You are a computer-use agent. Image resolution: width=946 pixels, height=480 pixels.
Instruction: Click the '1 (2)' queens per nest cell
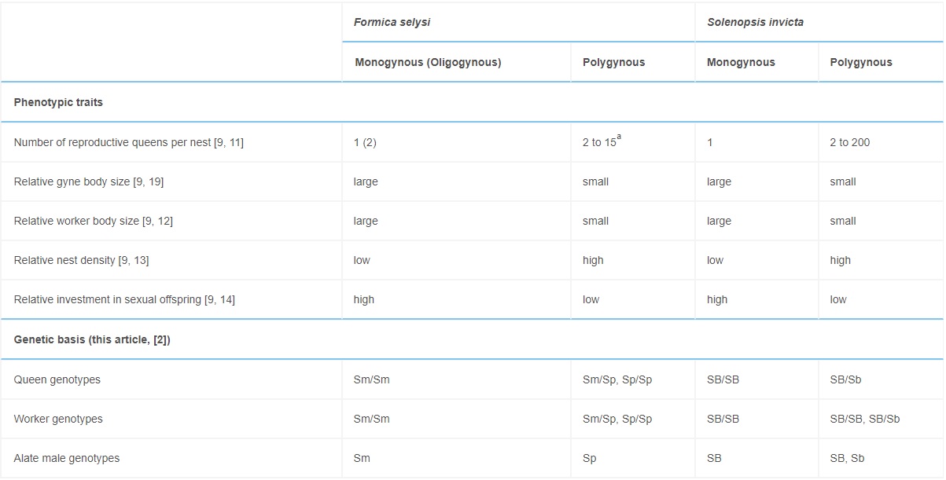(x=366, y=142)
